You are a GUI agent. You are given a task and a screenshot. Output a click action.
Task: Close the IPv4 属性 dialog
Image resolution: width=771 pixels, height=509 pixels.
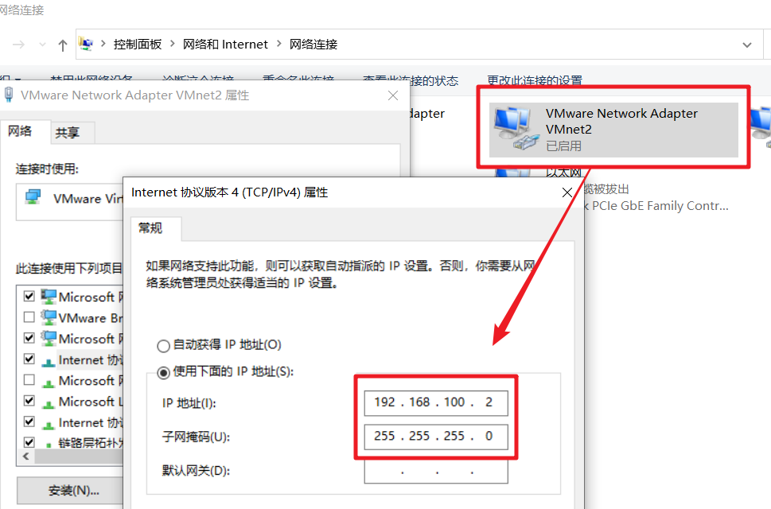click(567, 192)
